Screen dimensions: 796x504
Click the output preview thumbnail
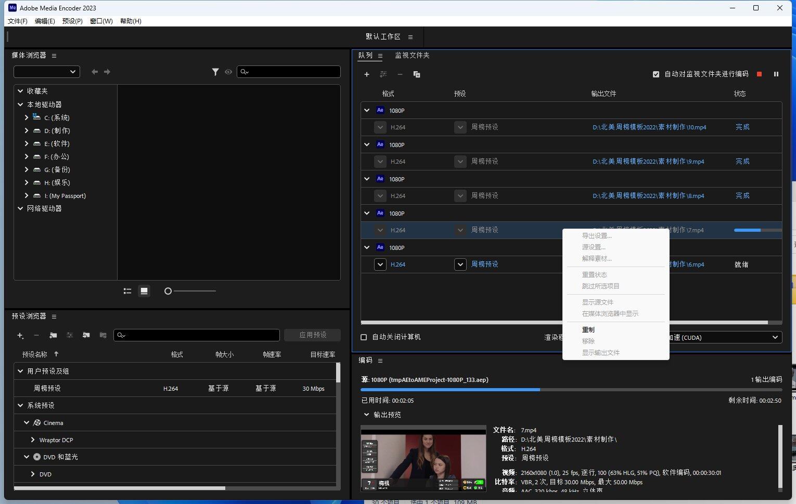point(423,458)
